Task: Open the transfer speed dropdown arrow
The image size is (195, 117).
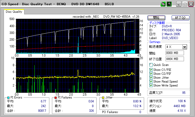Action: click(x=185, y=47)
